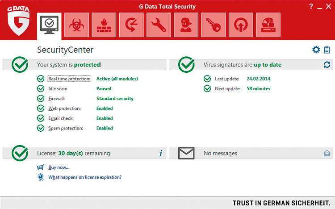Open the Parental controls child tab

pyautogui.click(x=186, y=25)
